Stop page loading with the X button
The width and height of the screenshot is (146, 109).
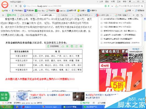pyautogui.click(x=16, y=6)
